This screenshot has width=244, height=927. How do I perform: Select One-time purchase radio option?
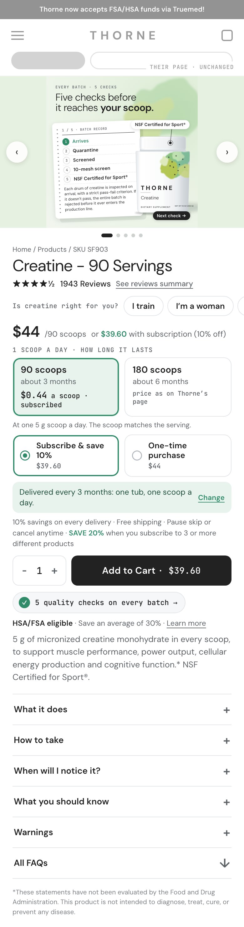tap(177, 455)
